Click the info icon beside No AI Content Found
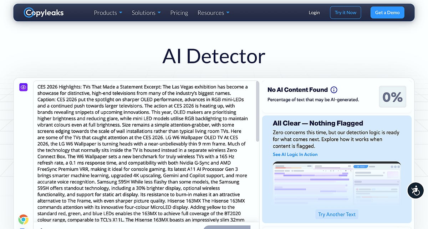Viewport: 428px width, 229px height. coord(334,90)
